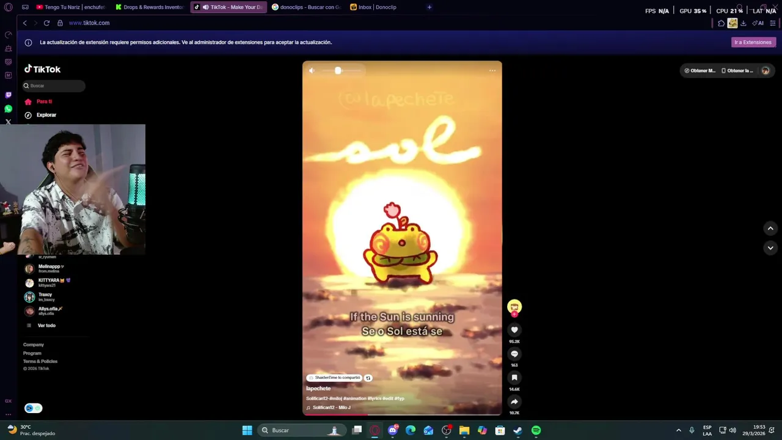Open the Twitch sidebar icon
Viewport: 782px width, 440px height.
(x=9, y=95)
